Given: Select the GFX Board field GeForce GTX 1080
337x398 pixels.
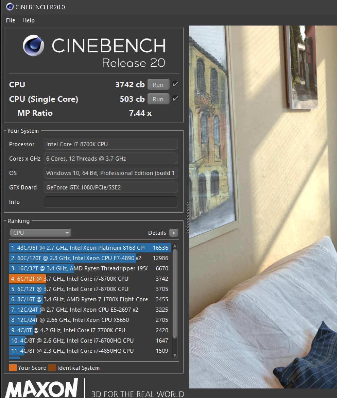Looking at the screenshot, I should (x=111, y=187).
